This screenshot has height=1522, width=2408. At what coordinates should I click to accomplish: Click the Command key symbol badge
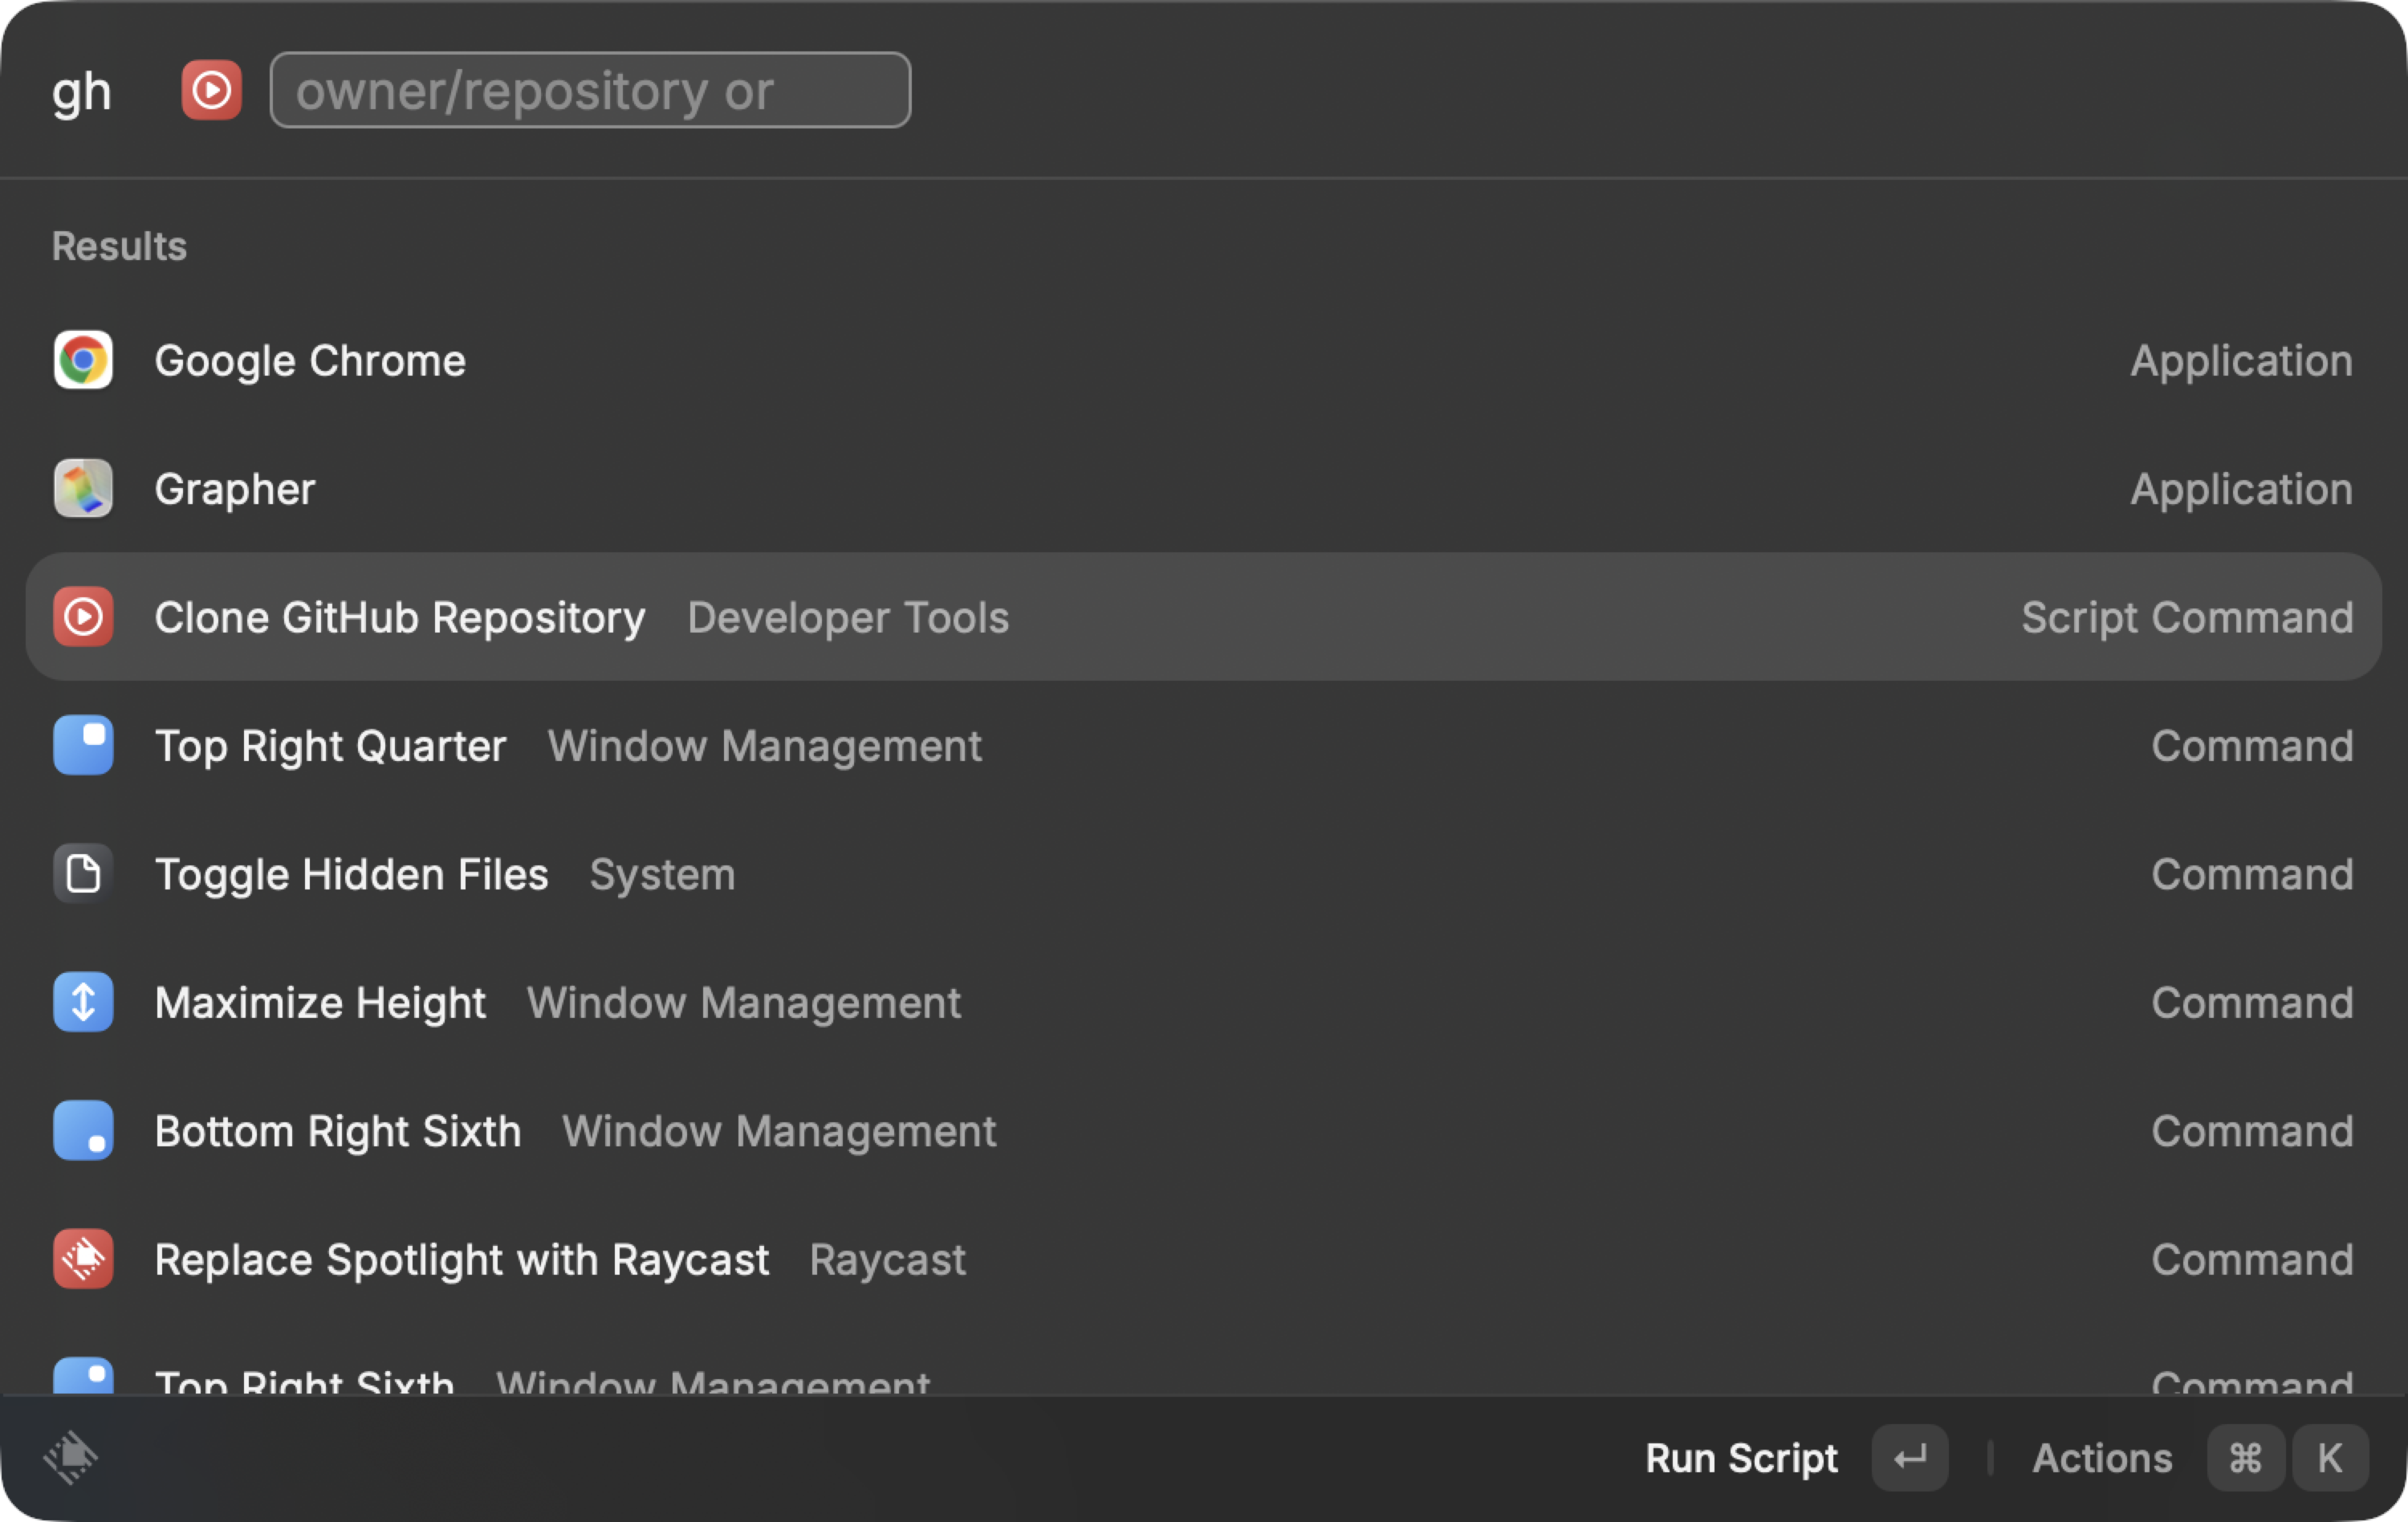tap(2245, 1458)
